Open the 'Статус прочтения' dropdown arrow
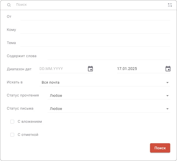This screenshot has height=161, width=177. click(x=167, y=96)
